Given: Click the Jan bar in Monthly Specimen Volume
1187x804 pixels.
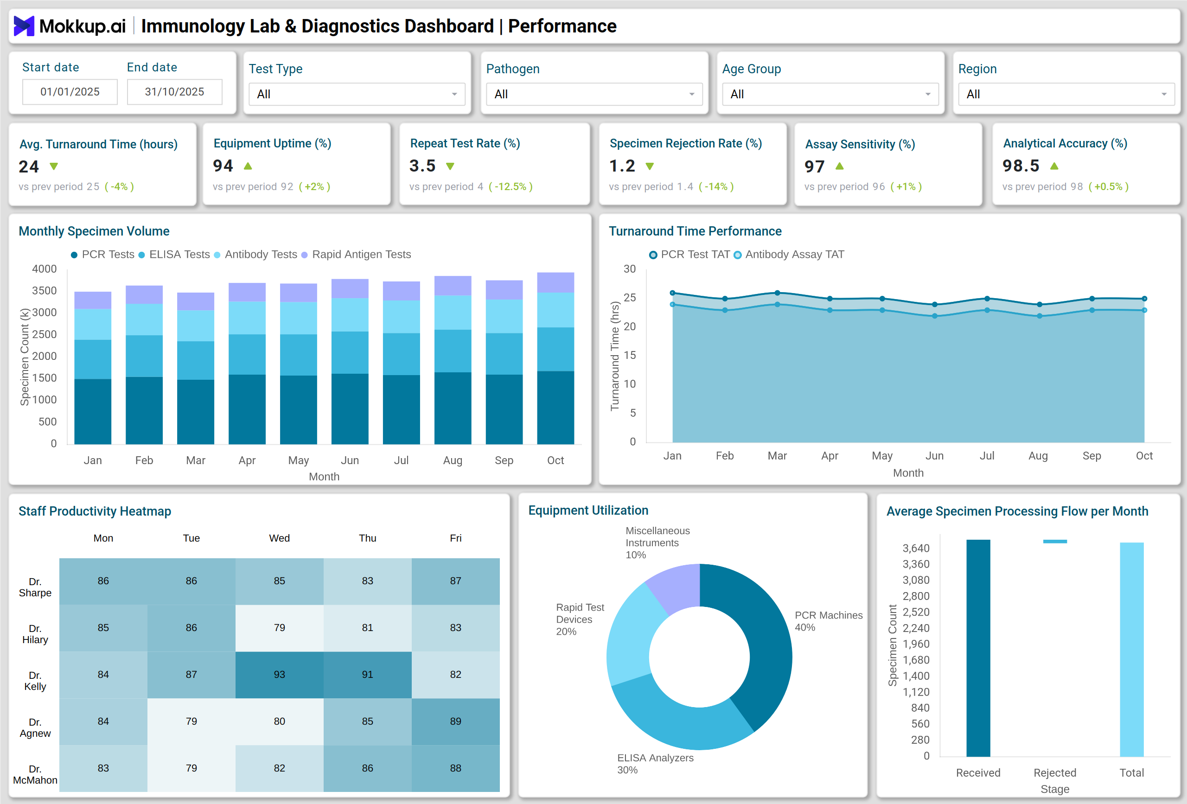Looking at the screenshot, I should 93,368.
